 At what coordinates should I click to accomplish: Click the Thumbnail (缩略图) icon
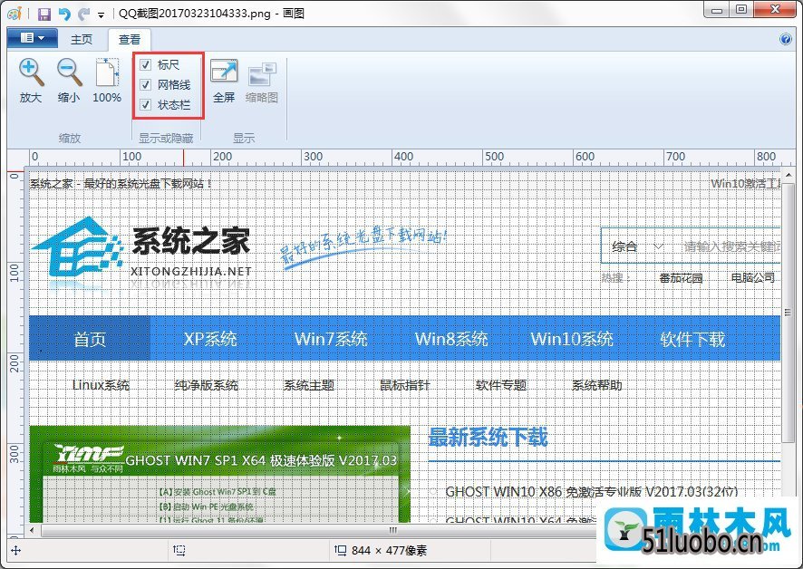[x=262, y=74]
